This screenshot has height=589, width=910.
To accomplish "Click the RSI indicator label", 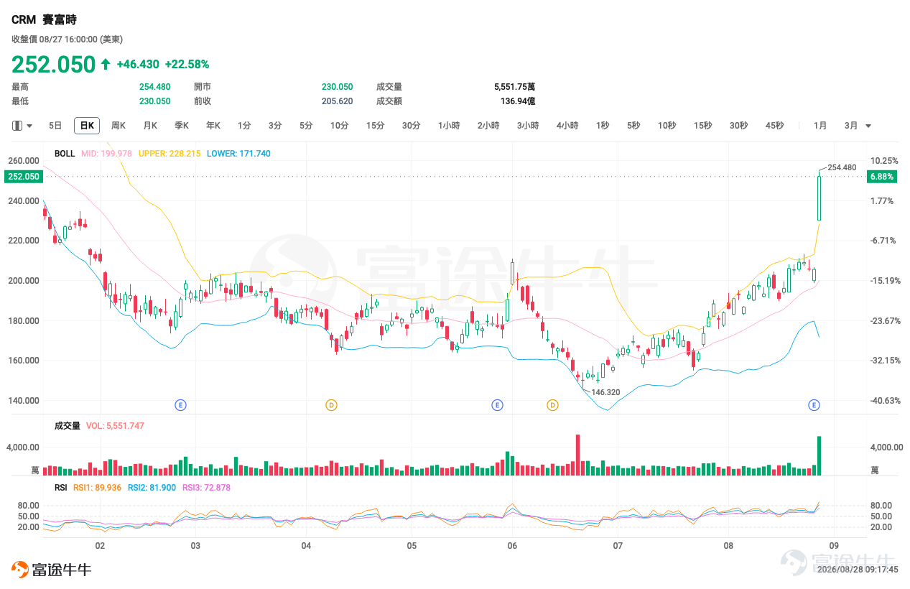I will [x=61, y=488].
